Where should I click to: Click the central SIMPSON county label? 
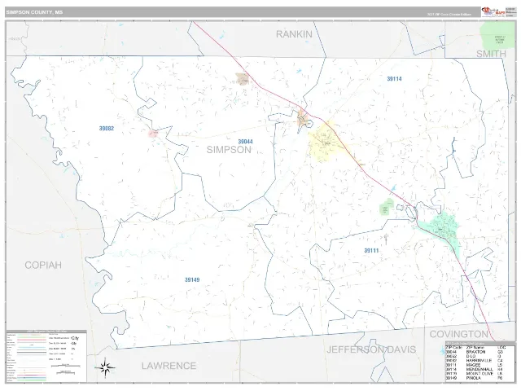tap(229, 150)
